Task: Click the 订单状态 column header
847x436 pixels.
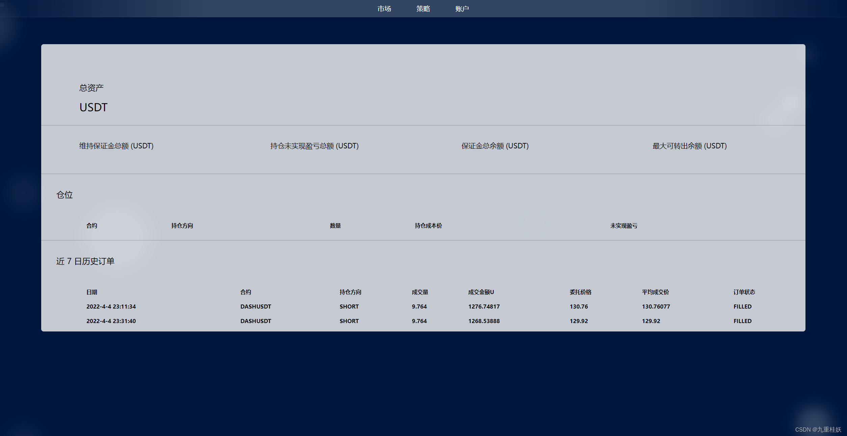Action: pyautogui.click(x=744, y=292)
